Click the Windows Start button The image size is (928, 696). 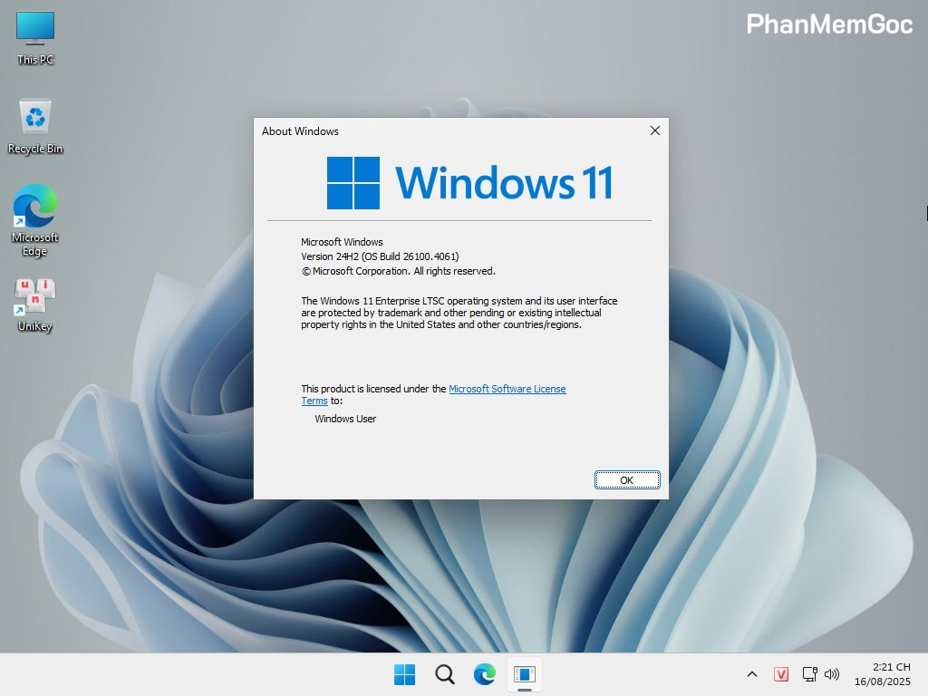403,674
